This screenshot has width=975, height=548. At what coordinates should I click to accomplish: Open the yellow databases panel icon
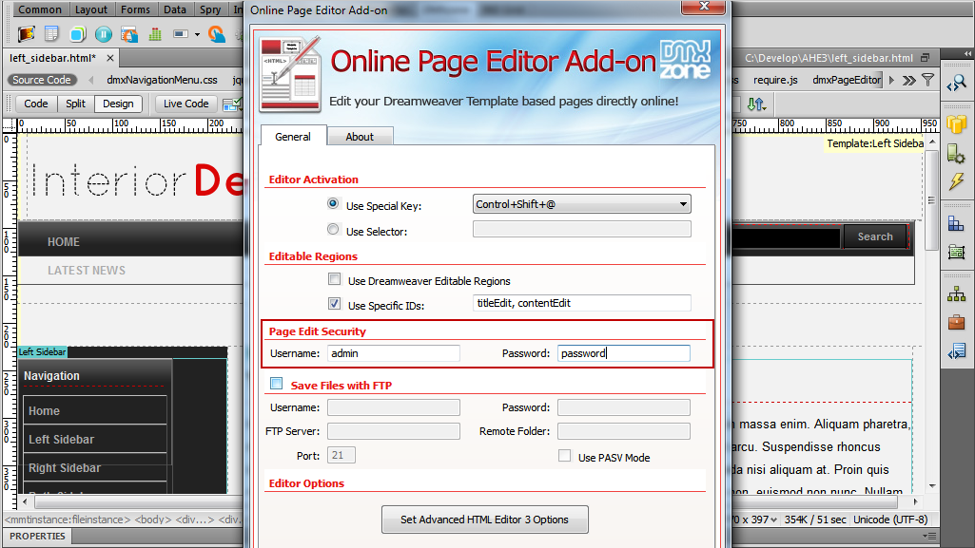[x=956, y=124]
